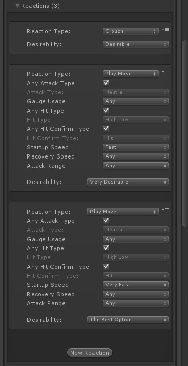
Task: Click the vertical scrollbar thumb on right
Action: click(x=185, y=133)
